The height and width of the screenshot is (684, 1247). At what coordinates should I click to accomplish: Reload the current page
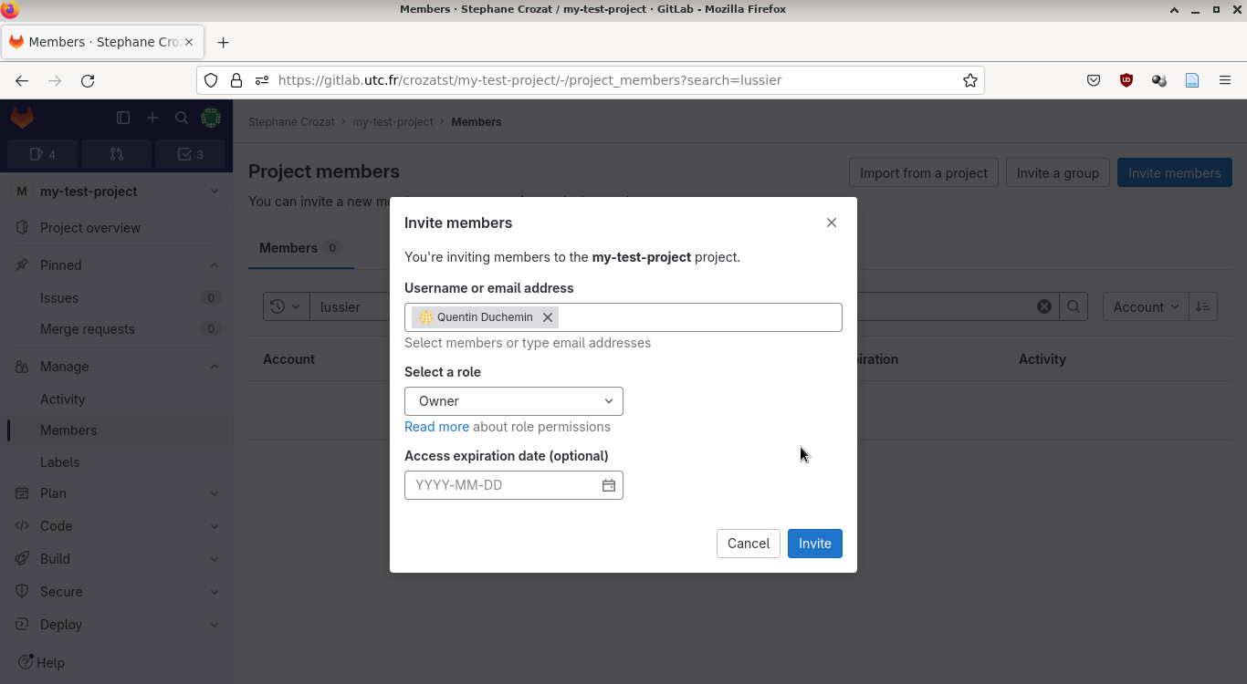tap(88, 80)
